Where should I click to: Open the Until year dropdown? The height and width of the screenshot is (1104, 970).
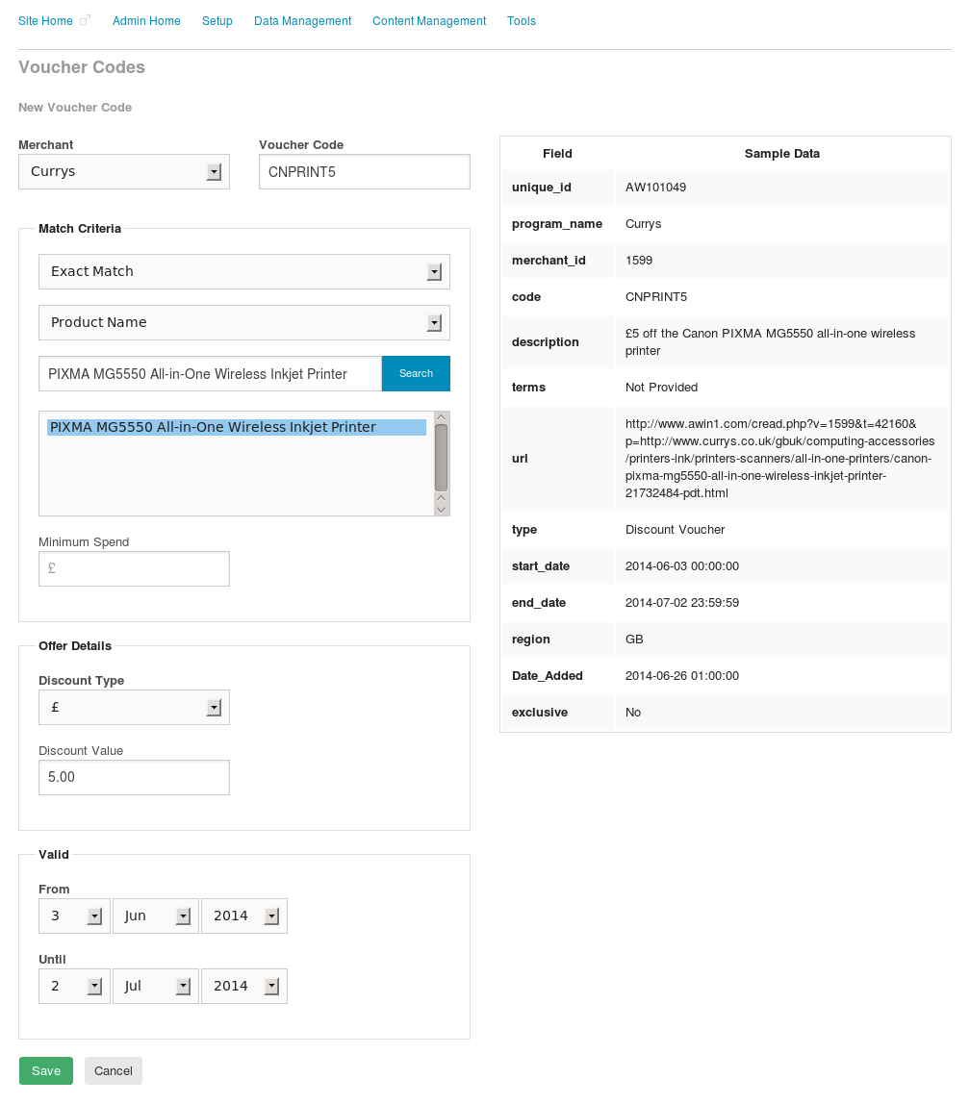(243, 987)
